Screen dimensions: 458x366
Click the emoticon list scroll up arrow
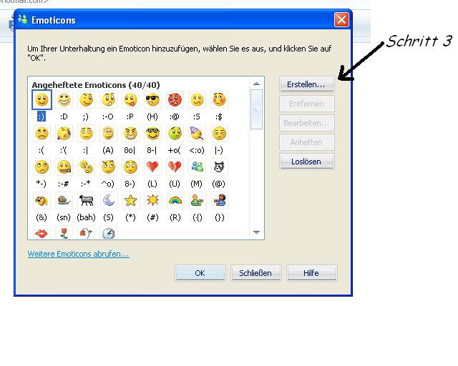[x=256, y=84]
